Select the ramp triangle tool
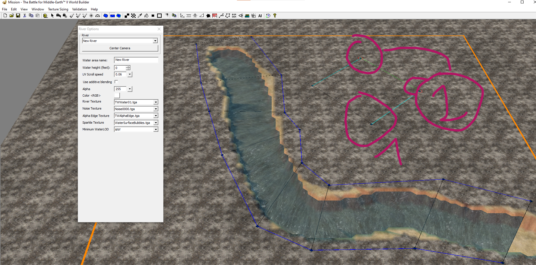Image resolution: width=536 pixels, height=265 pixels. pyautogui.click(x=201, y=15)
